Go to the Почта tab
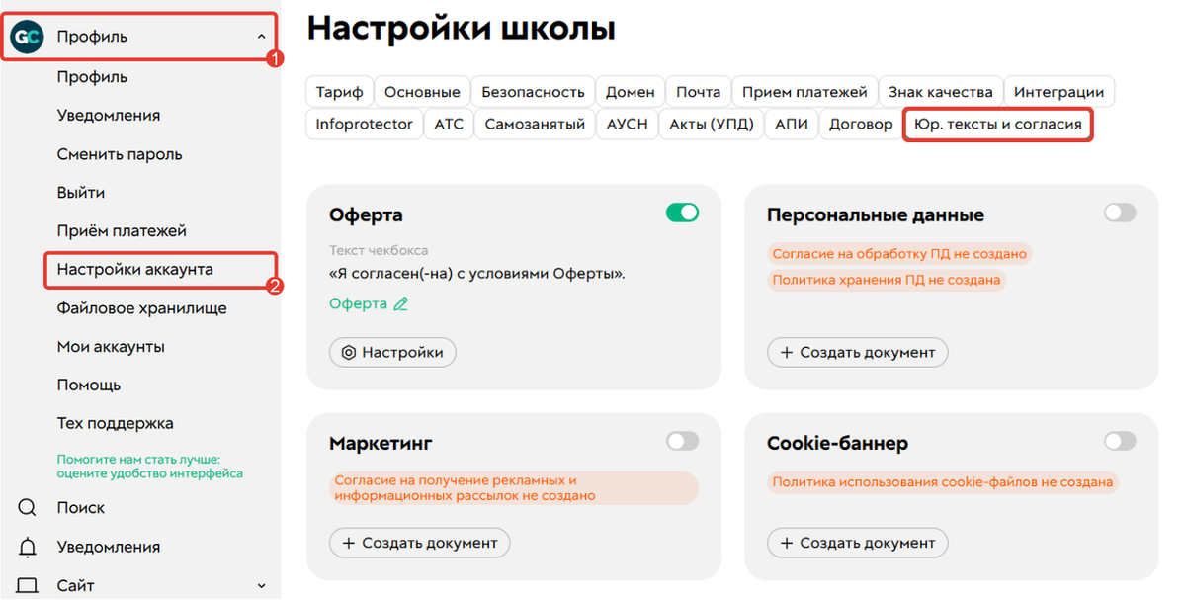The width and height of the screenshot is (1185, 600). 699,92
